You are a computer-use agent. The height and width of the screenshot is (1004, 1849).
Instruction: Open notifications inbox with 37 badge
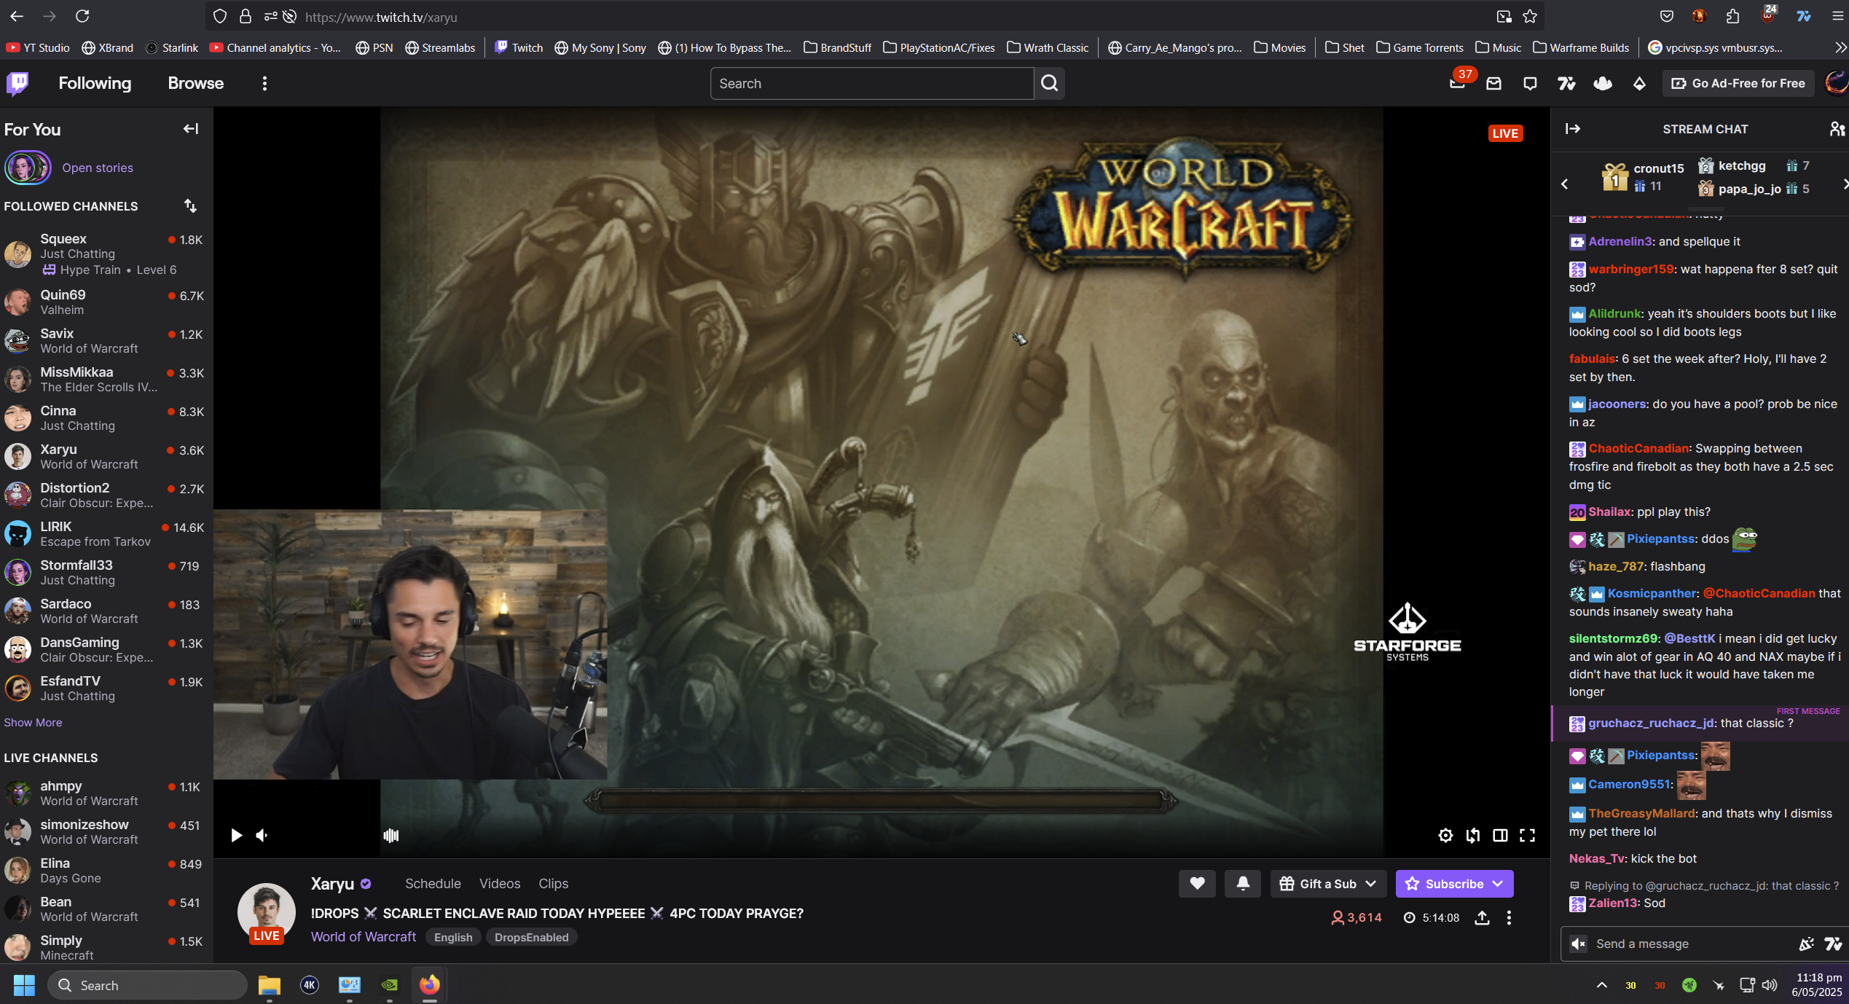click(1457, 83)
